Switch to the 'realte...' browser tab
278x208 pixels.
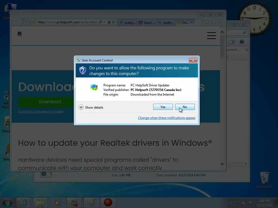166,22
